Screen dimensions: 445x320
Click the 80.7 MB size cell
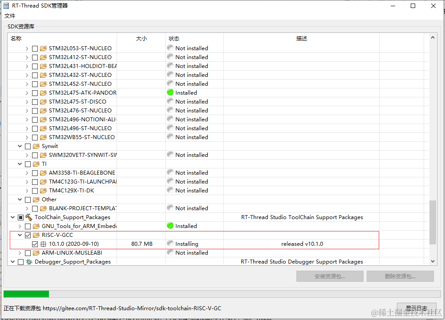point(142,244)
